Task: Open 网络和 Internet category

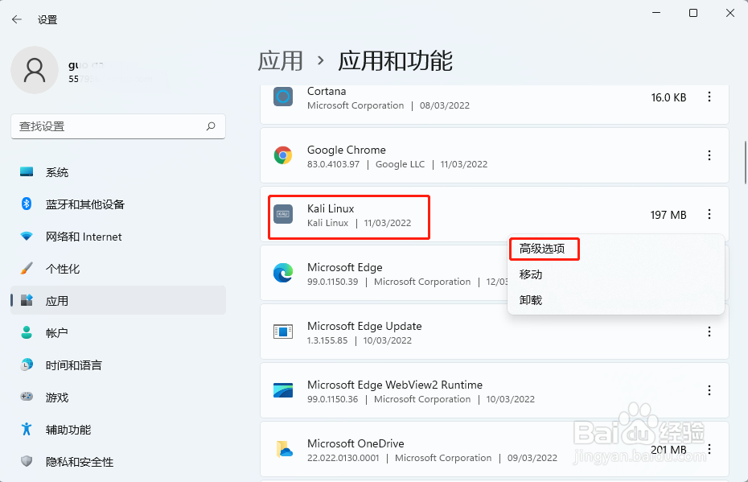Action: 117,237
